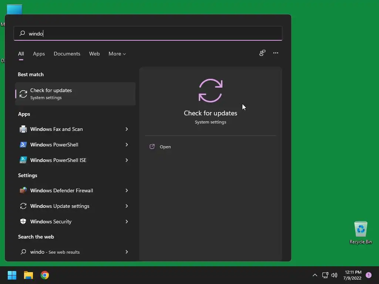Switch to the All tab

pos(21,54)
